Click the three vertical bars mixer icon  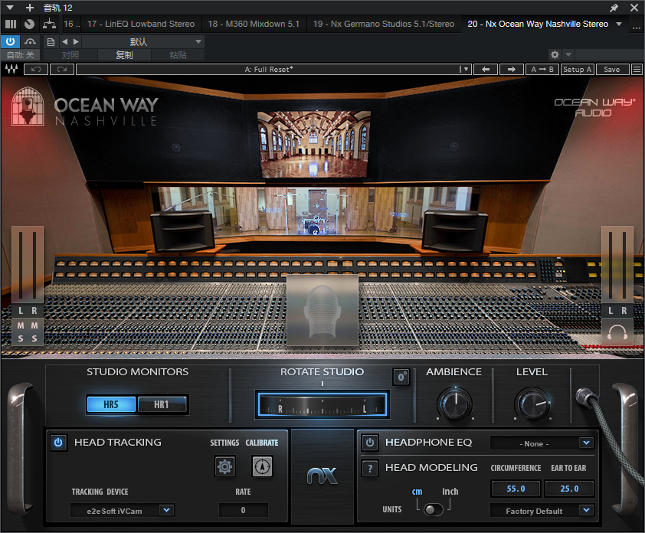[x=11, y=24]
